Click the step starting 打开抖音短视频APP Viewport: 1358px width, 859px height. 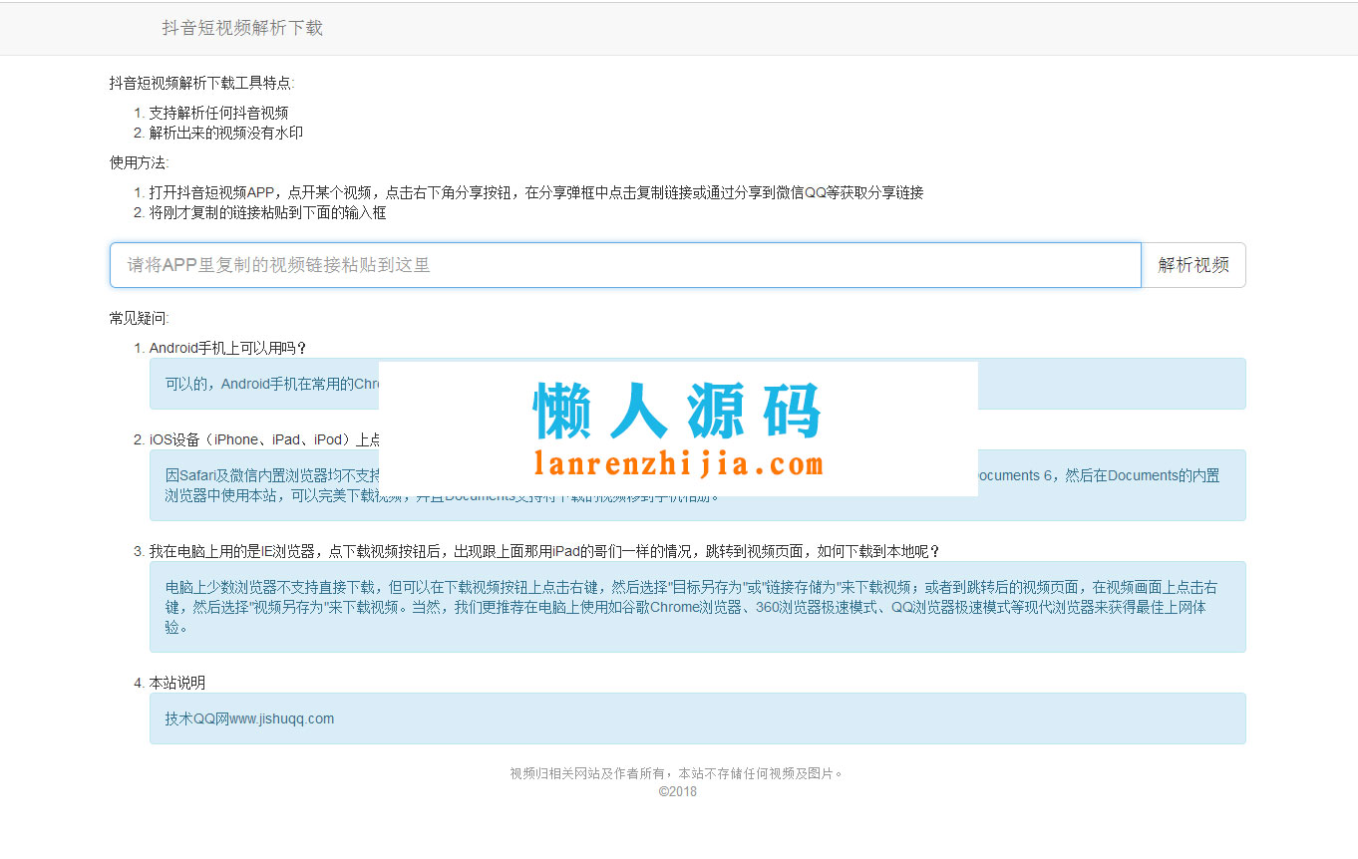click(536, 192)
